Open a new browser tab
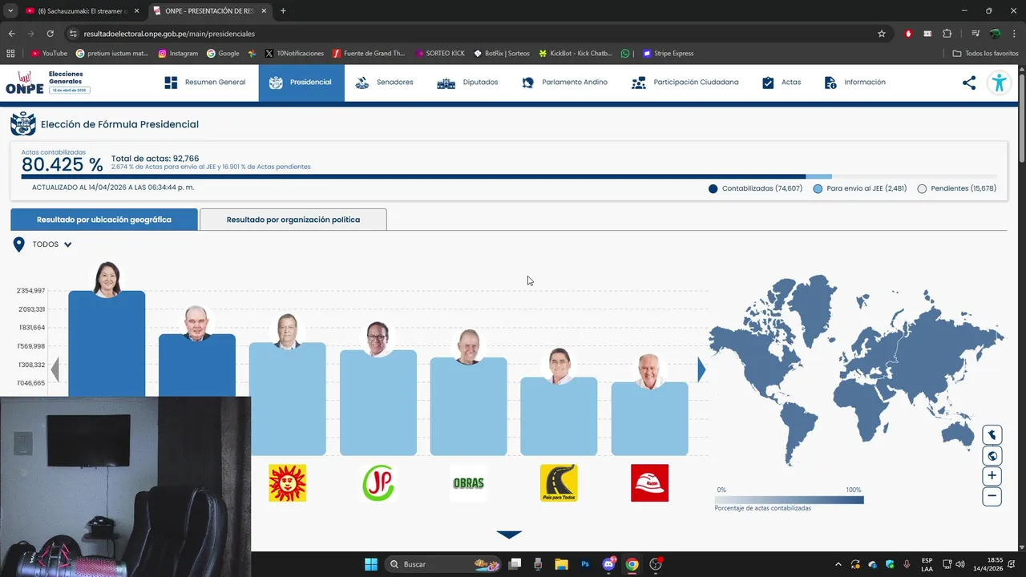 (283, 11)
